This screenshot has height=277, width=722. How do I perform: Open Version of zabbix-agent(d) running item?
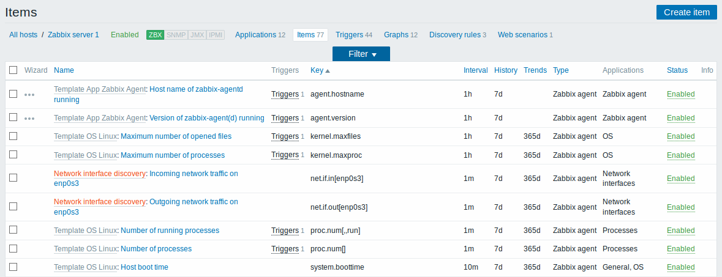pos(207,118)
